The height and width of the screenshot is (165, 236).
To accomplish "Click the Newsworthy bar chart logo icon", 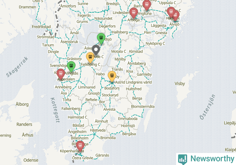I will [x=183, y=159].
